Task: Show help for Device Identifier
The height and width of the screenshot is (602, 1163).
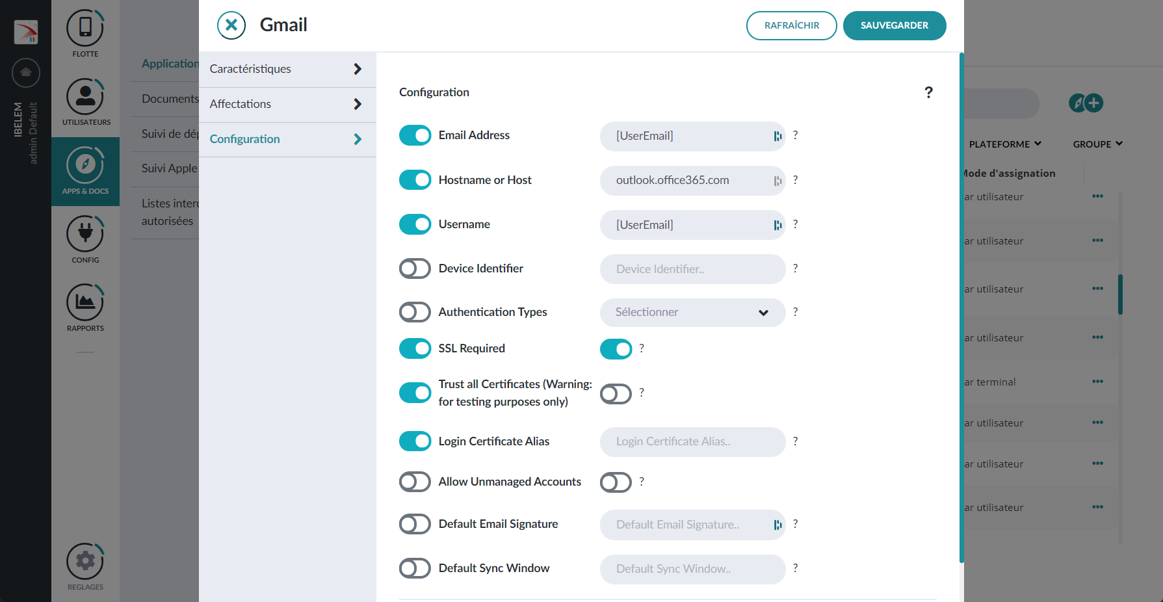Action: [795, 268]
